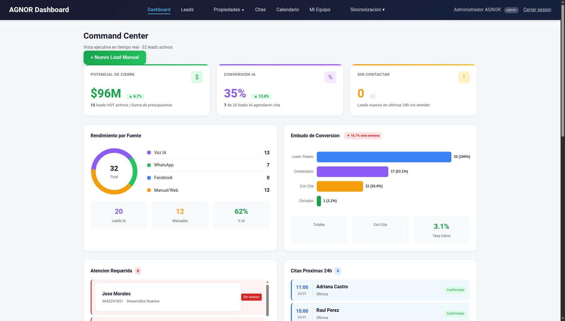565x321 pixels.
Task: Click the dollar sign icon in Potencial de Cierre
Action: point(197,77)
